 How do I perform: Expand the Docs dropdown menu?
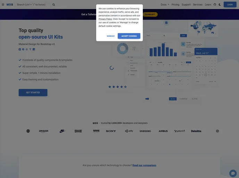pos(165,5)
